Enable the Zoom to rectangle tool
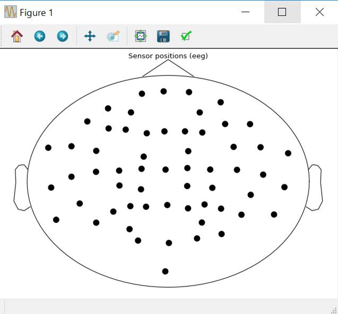338x314 pixels. (113, 36)
